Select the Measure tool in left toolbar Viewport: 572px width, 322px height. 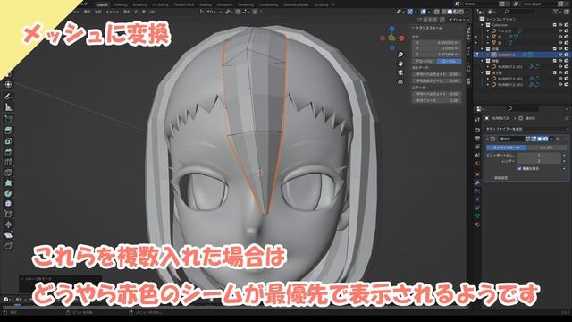pos(8,107)
